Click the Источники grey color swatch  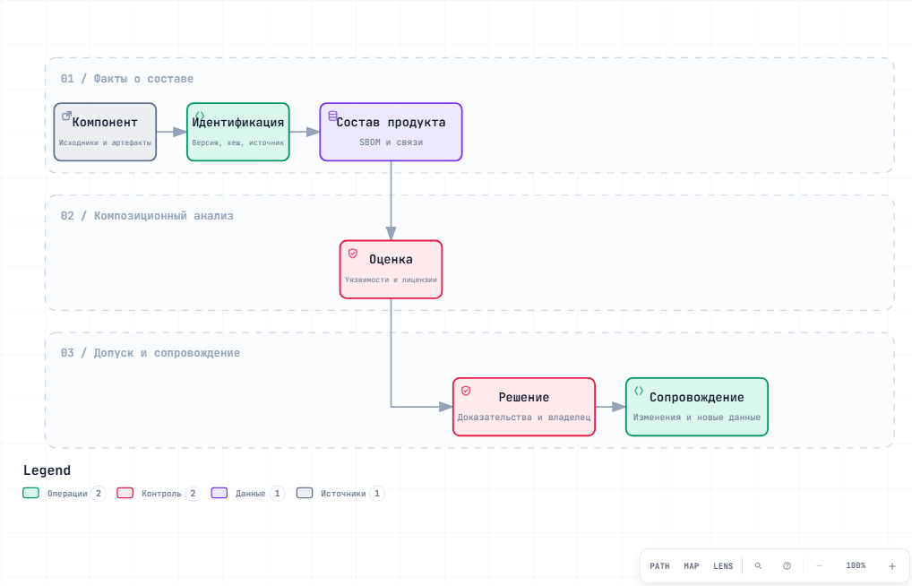pos(305,493)
